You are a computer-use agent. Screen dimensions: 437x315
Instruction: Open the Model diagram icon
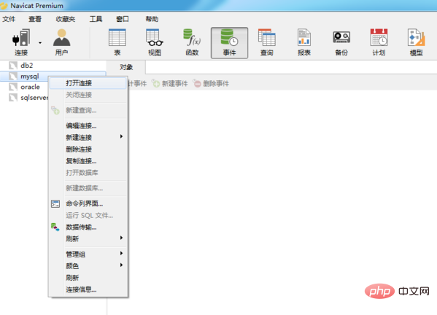[x=416, y=38]
